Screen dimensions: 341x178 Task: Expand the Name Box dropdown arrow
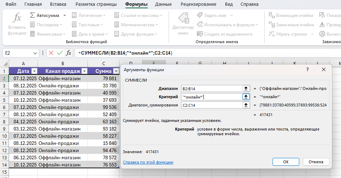coord(35,53)
